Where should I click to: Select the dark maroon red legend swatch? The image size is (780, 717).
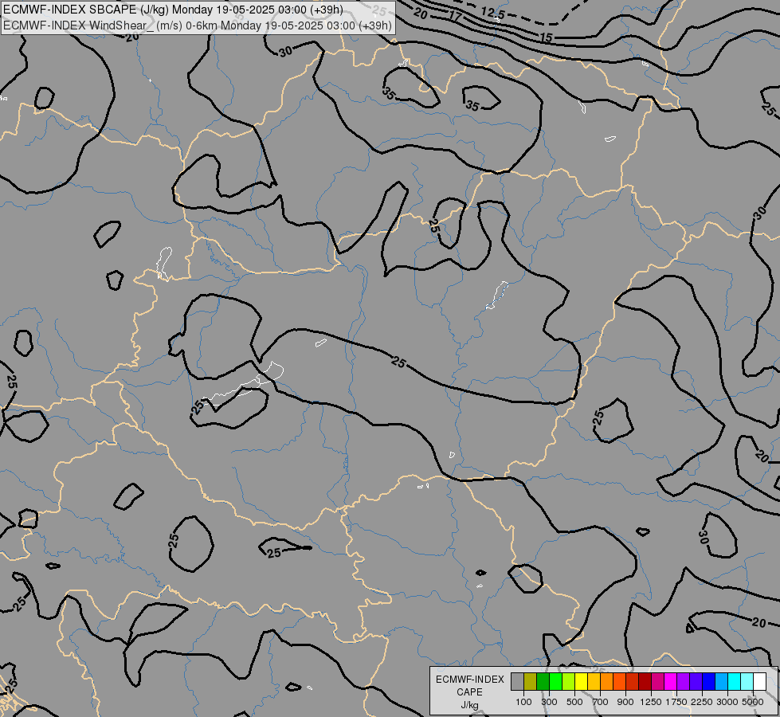tap(645, 682)
